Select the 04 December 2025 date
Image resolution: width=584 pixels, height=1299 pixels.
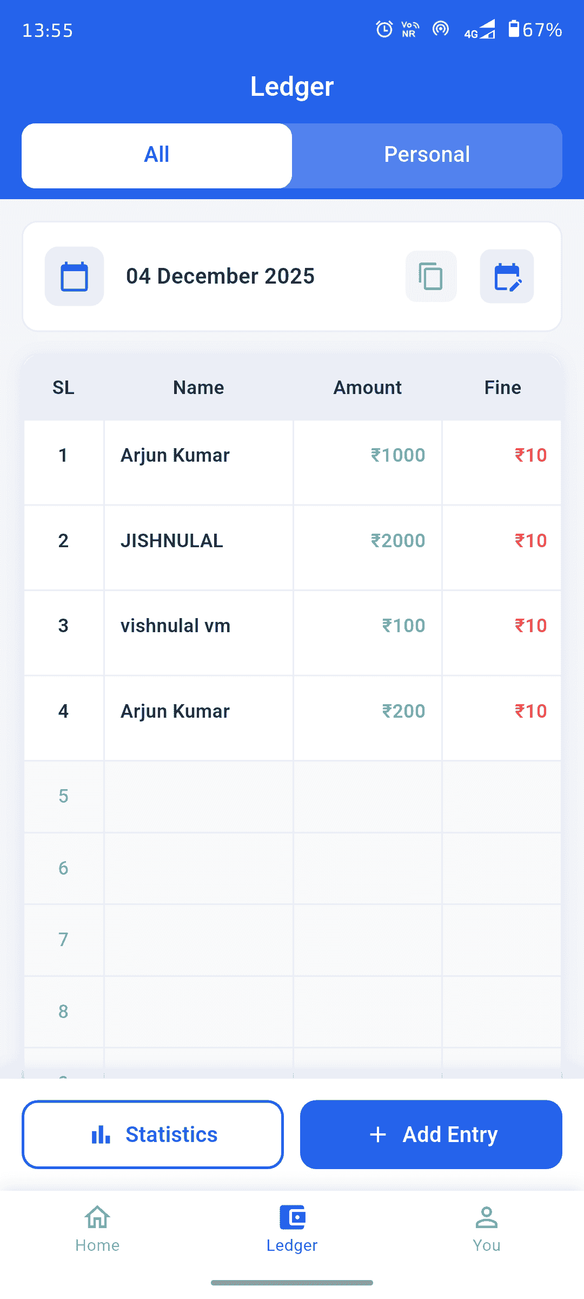click(x=220, y=277)
